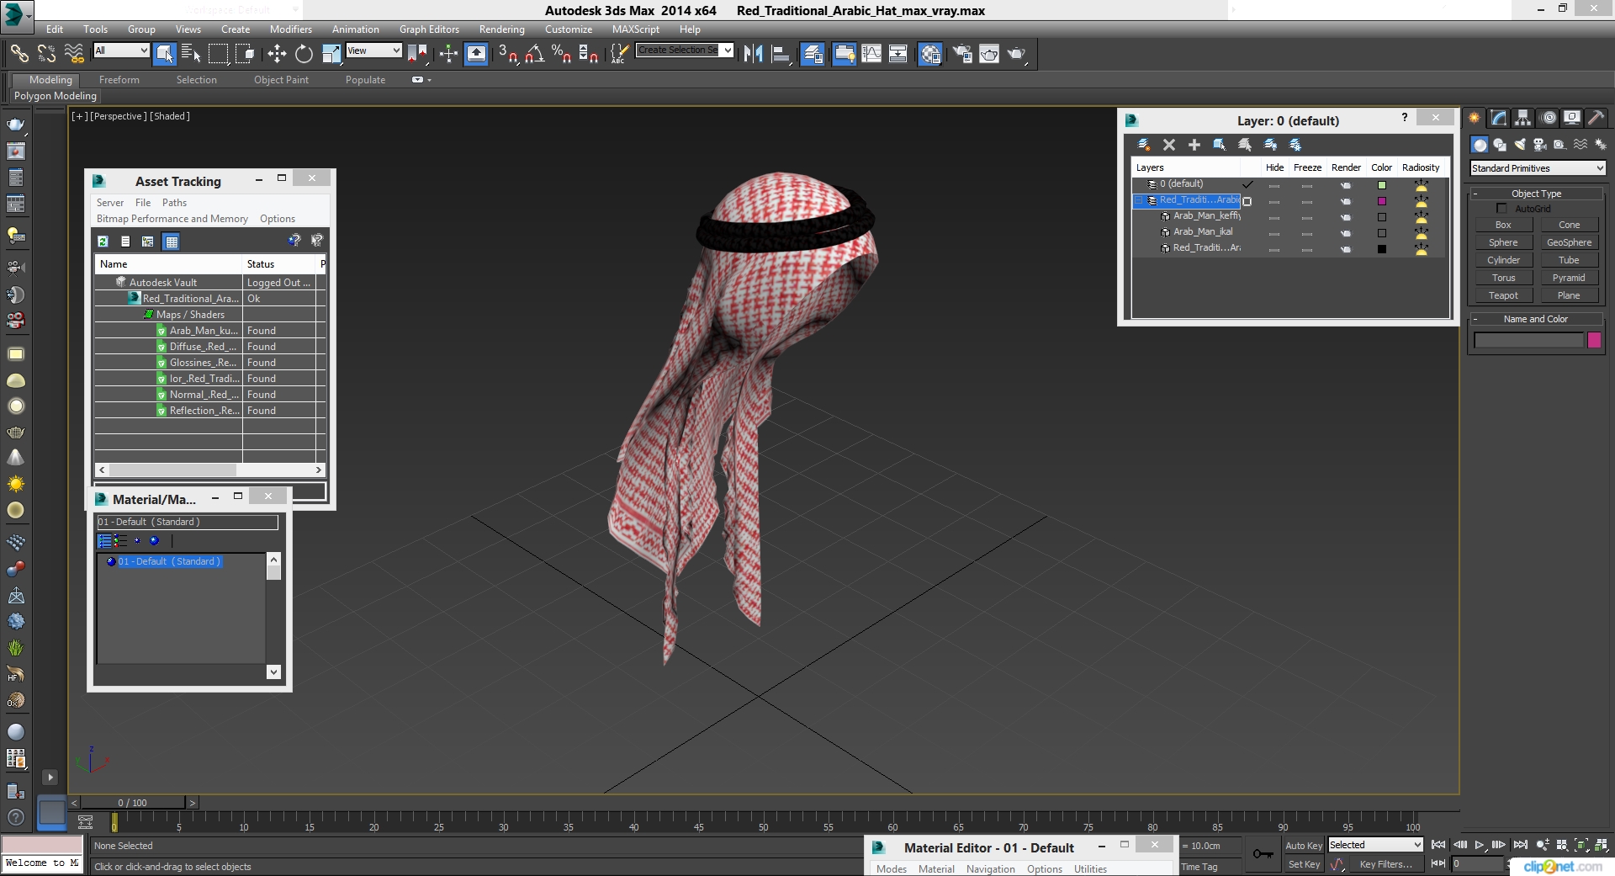
Task: Open the Hierarchy panel tab
Action: point(1523,118)
